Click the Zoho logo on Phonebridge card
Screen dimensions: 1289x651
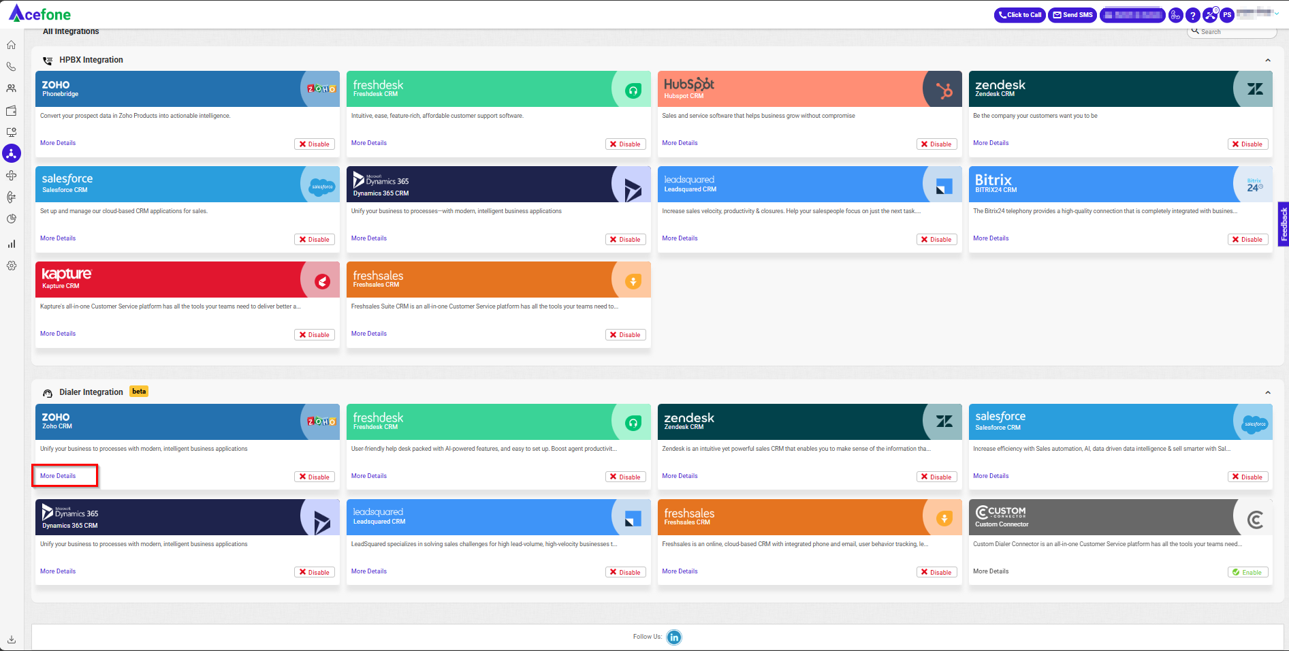coord(321,89)
